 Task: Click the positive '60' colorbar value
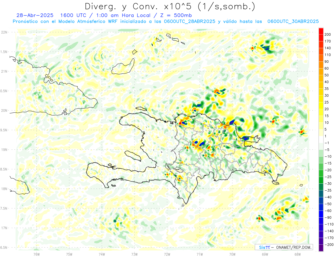pyautogui.click(x=327, y=68)
